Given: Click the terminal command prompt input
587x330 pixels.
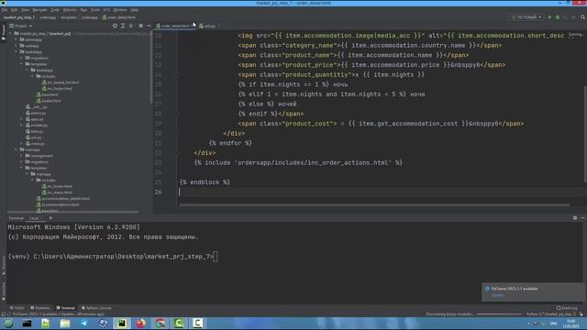Looking at the screenshot, I should [216, 257].
